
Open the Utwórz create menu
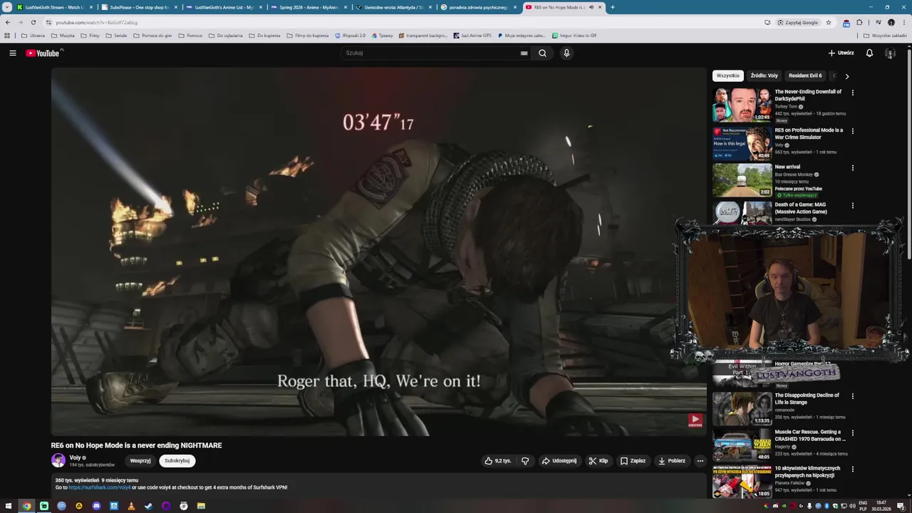coord(841,53)
